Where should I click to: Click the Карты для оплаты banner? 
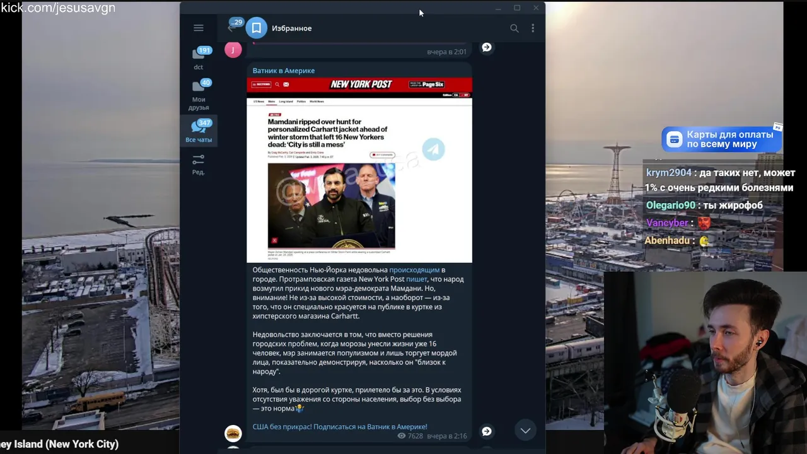(722, 139)
